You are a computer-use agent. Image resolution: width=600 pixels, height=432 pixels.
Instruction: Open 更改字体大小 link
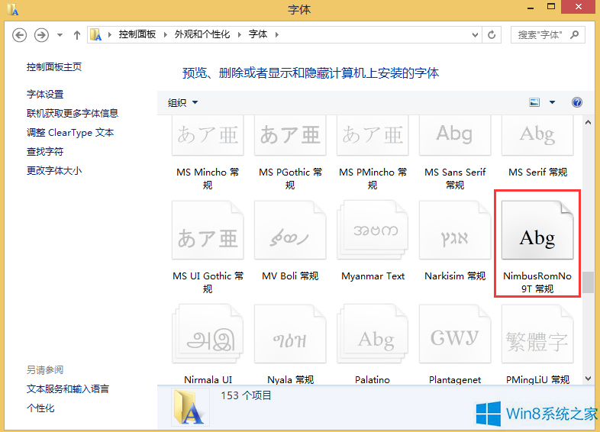pos(54,171)
